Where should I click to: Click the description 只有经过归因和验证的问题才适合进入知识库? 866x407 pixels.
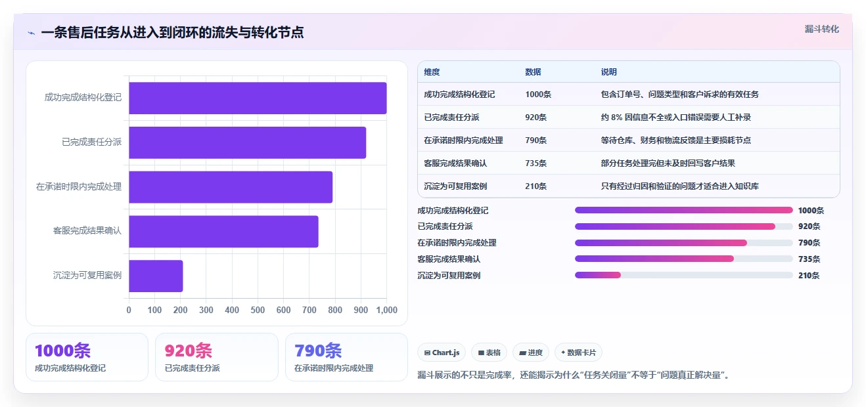point(679,186)
